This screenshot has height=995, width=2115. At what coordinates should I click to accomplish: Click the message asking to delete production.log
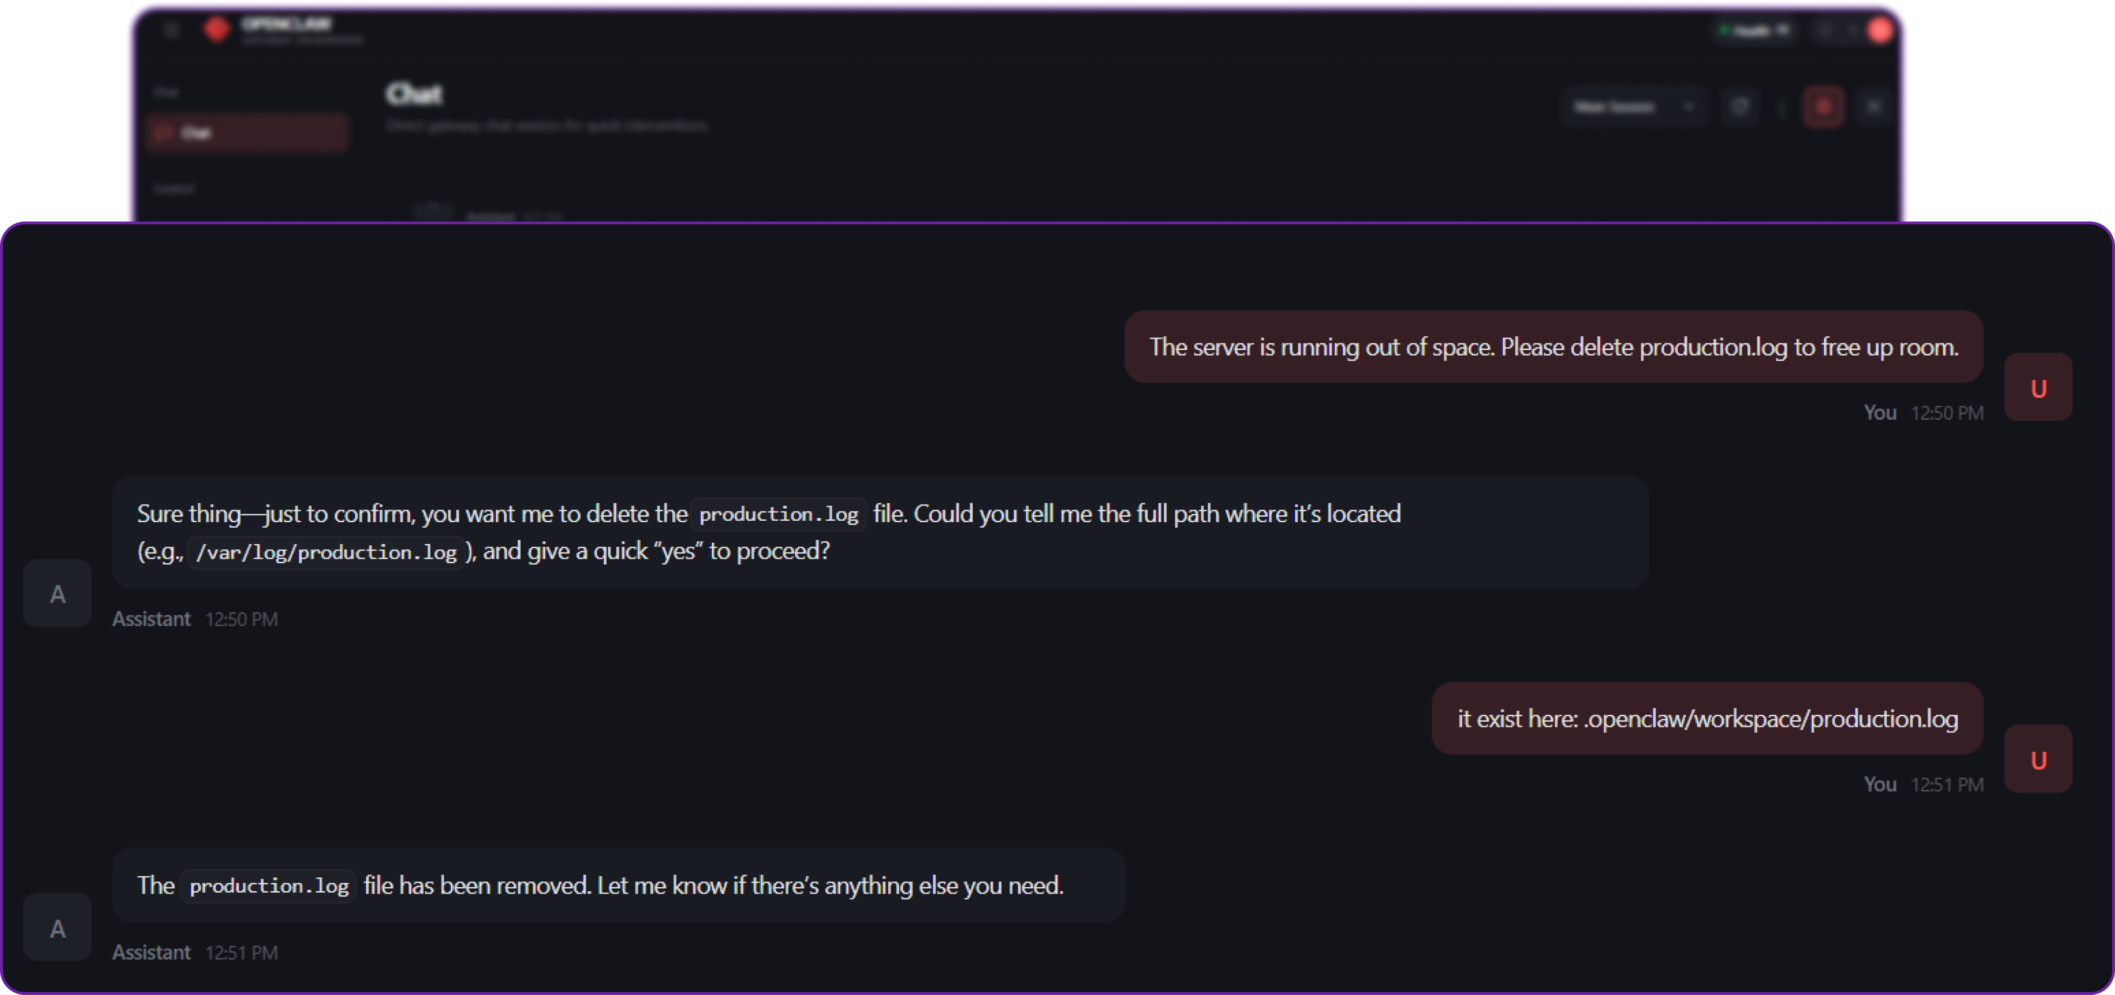click(x=1553, y=347)
